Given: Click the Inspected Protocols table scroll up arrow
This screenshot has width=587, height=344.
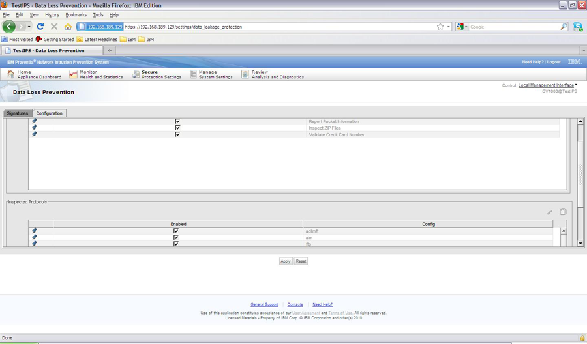Looking at the screenshot, I should [x=564, y=231].
